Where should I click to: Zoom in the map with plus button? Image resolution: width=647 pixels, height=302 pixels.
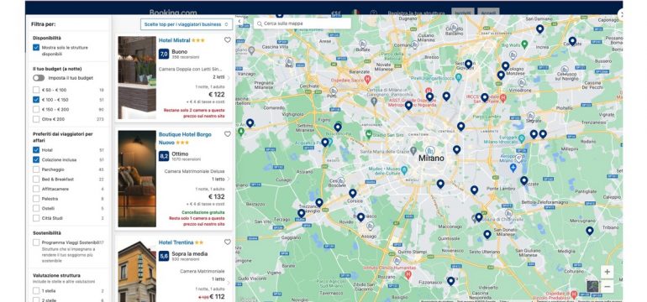coord(607,272)
